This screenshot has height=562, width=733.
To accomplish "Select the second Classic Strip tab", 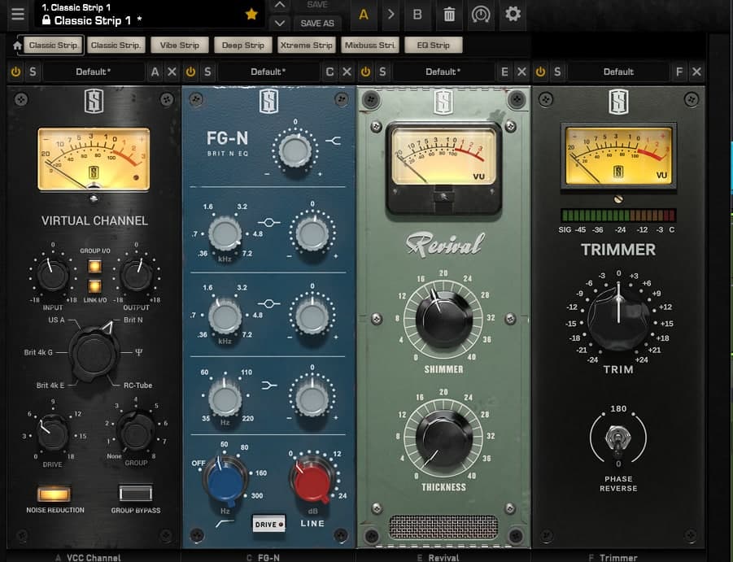I will click(116, 46).
